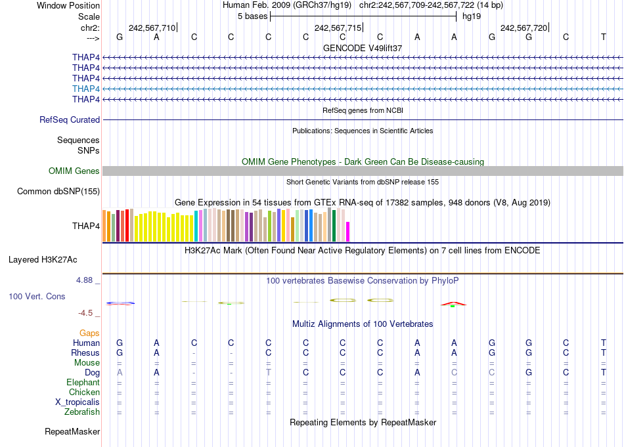This screenshot has height=447, width=624.
Task: Click the Dog alignment row label
Action: tap(93, 373)
